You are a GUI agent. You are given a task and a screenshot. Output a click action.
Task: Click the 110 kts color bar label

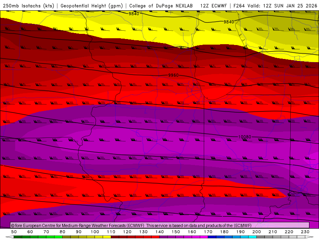tap(111, 232)
